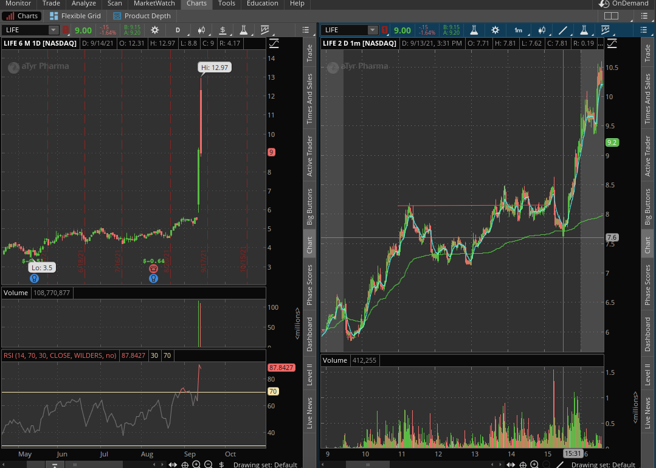Click left chart horizontal scrollbar thumb
The width and height of the screenshot is (656, 468).
75,464
